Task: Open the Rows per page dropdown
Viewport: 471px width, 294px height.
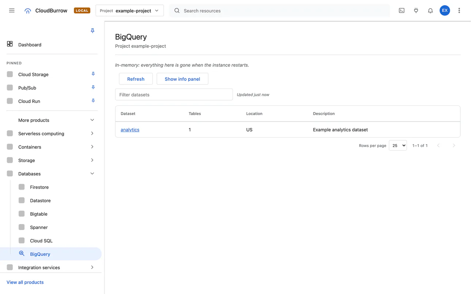Action: 398,146
